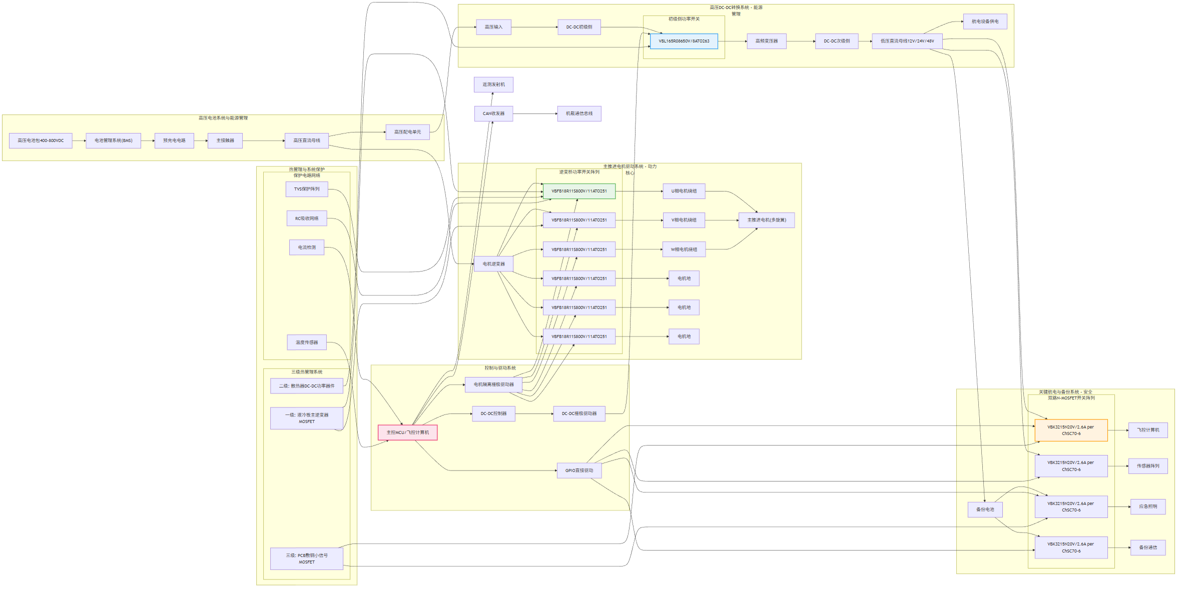Select the 低压直流母线12V/24V/48V node
The width and height of the screenshot is (1185, 592).
click(x=907, y=41)
